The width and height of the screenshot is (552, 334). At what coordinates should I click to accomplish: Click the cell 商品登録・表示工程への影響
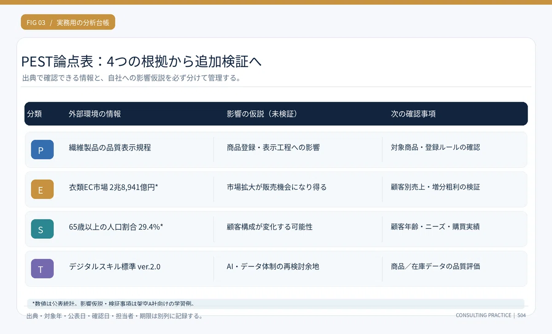[273, 148]
